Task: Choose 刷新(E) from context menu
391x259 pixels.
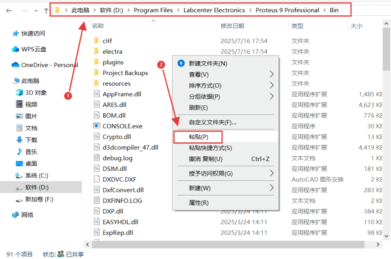Action: pyautogui.click(x=225, y=108)
